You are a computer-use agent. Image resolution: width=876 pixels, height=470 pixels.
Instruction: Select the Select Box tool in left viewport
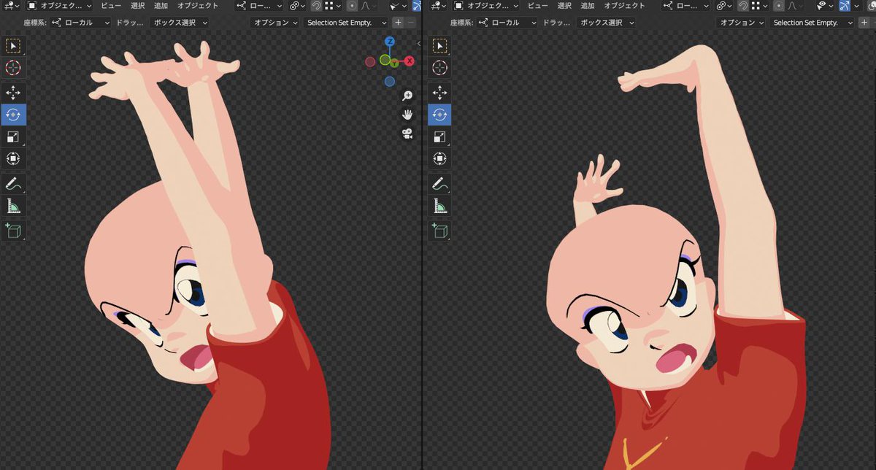click(x=13, y=45)
